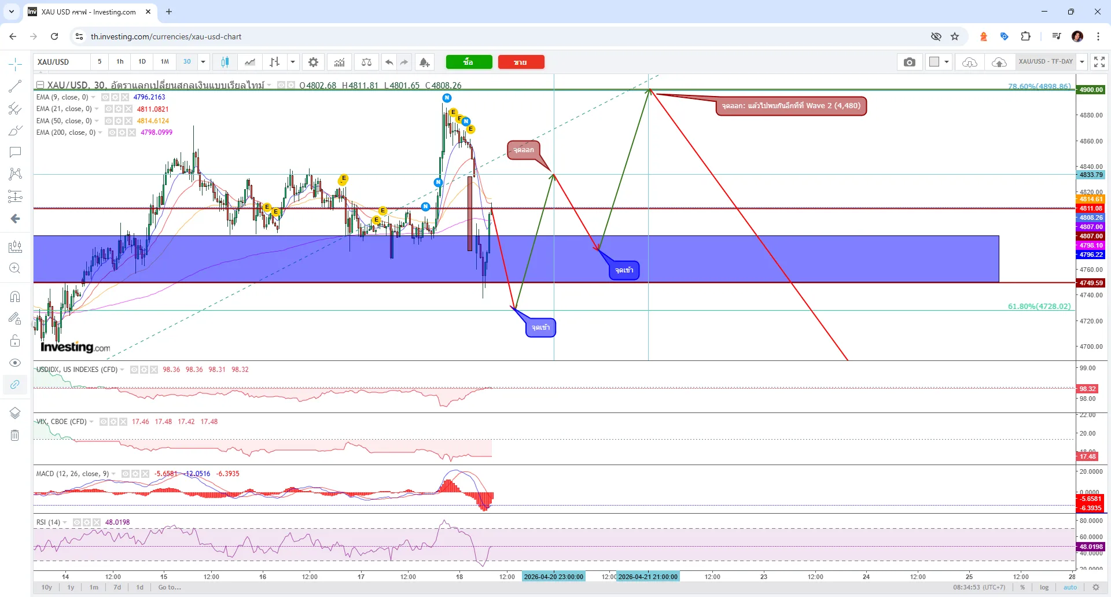Undo the last chart action
The height and width of the screenshot is (597, 1111).
[x=389, y=62]
